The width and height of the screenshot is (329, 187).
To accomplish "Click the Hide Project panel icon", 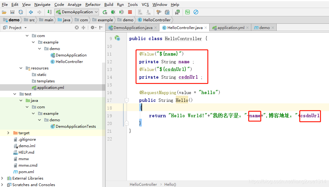I will pyautogui.click(x=101, y=27).
